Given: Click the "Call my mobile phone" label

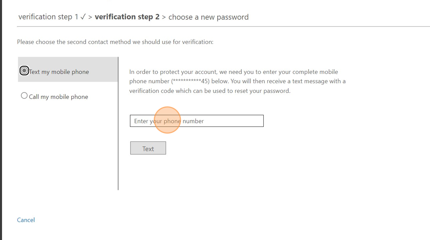Looking at the screenshot, I should click(58, 97).
